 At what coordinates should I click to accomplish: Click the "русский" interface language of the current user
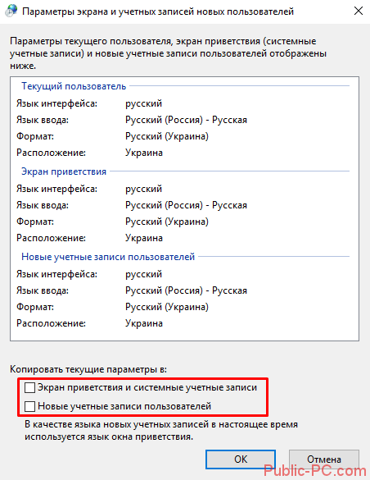(143, 103)
